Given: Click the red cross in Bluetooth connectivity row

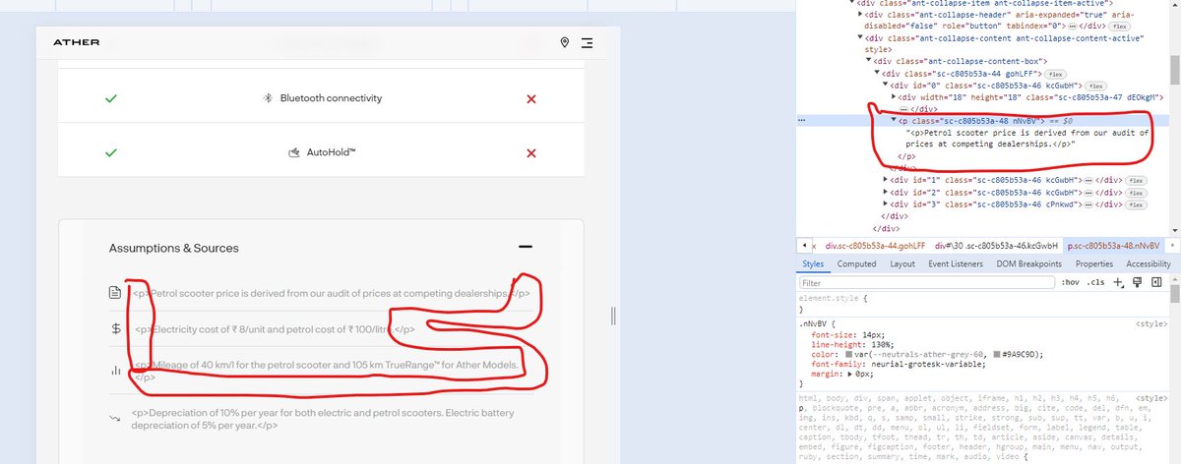Looking at the screenshot, I should pos(531,98).
